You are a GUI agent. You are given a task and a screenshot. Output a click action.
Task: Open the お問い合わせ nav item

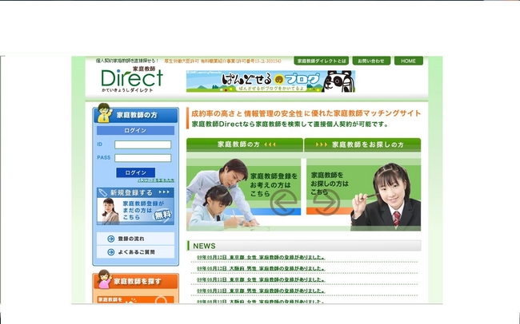pos(370,61)
